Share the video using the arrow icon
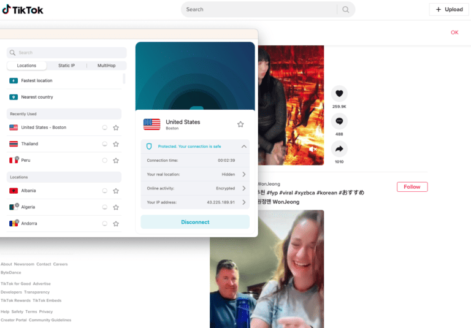Image resolution: width=471 pixels, height=328 pixels. pyautogui.click(x=339, y=149)
